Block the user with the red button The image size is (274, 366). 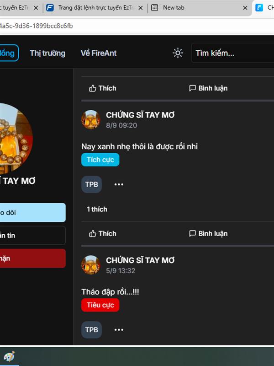click(x=32, y=258)
